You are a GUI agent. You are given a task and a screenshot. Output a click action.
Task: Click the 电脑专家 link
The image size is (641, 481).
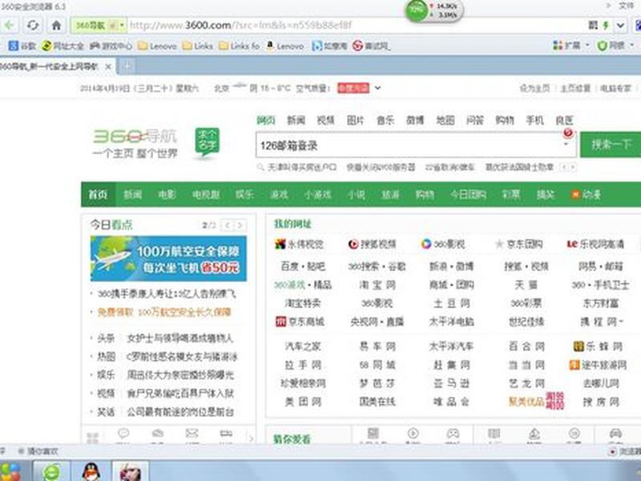615,88
